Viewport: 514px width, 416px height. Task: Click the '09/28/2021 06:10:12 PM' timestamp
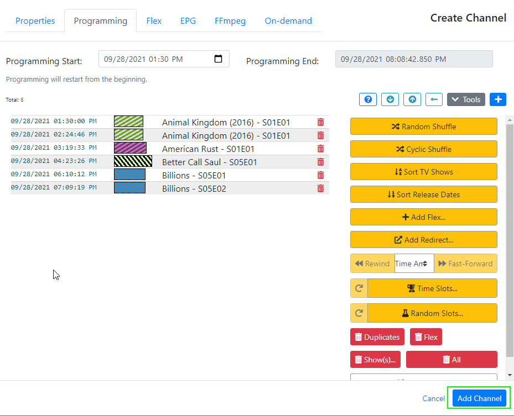pyautogui.click(x=54, y=174)
